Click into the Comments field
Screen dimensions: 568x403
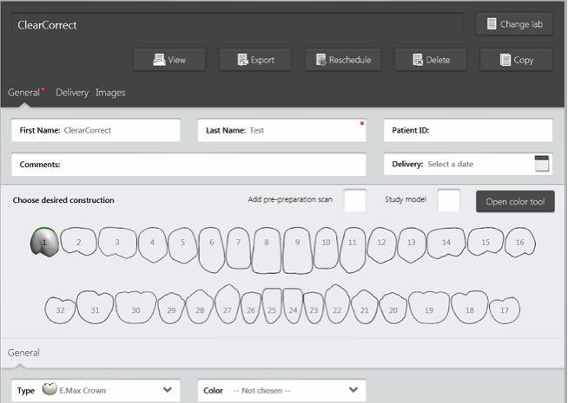(x=188, y=165)
